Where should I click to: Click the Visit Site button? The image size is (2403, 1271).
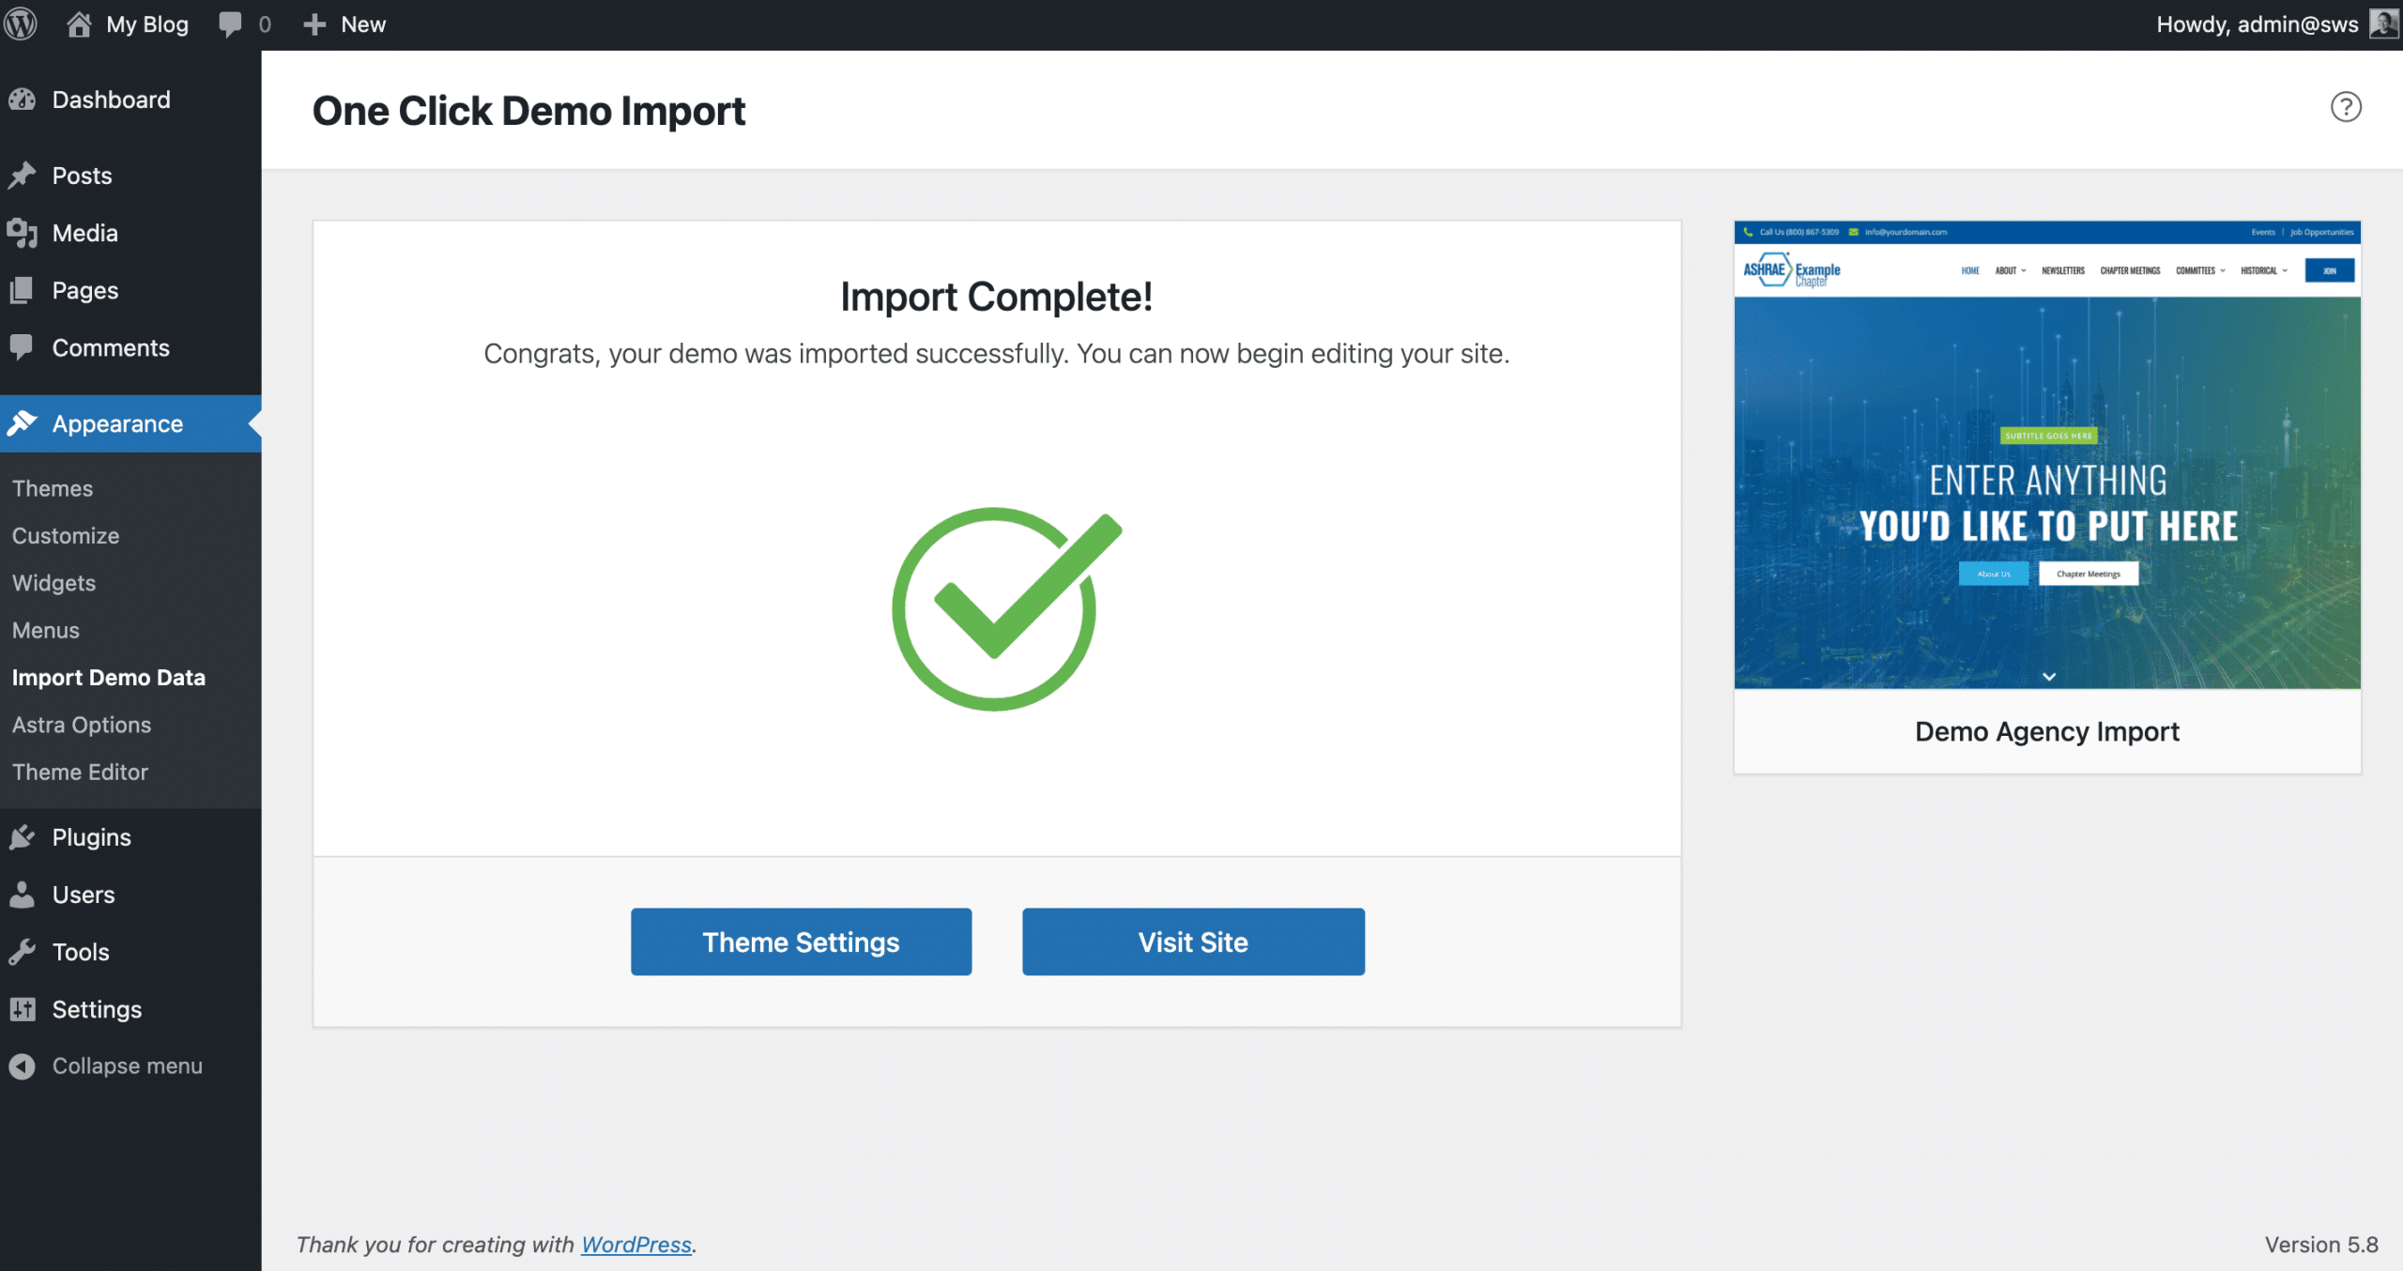point(1193,942)
